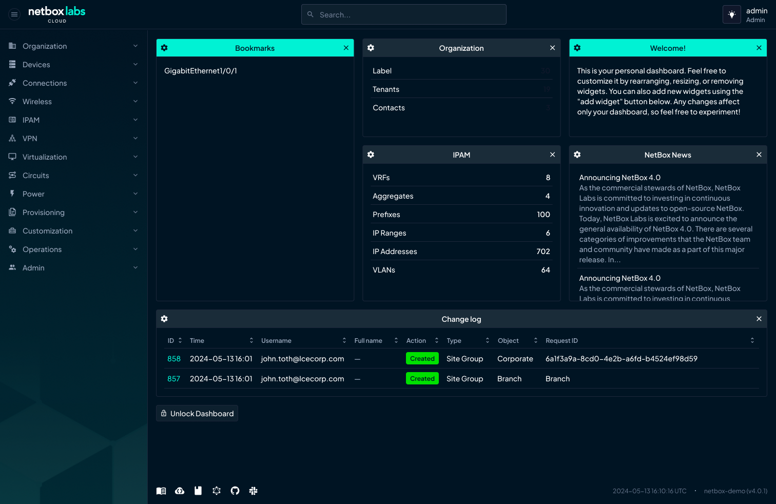
Task: Open IPAM widget settings gear
Action: click(371, 154)
